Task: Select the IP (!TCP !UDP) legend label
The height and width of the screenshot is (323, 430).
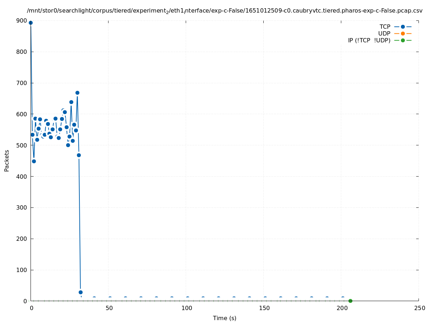Action: click(x=369, y=40)
